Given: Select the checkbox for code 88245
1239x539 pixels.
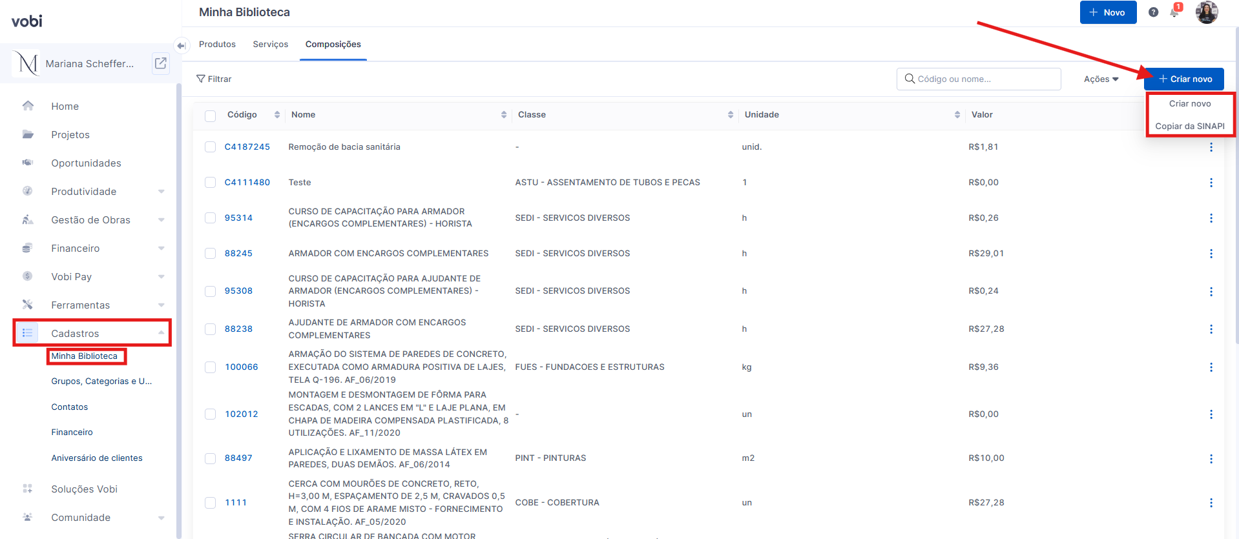Looking at the screenshot, I should (210, 254).
